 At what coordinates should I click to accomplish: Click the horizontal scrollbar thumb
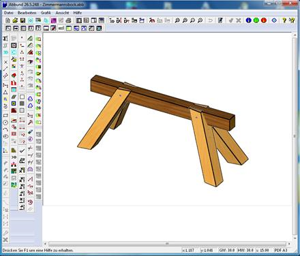167,244
